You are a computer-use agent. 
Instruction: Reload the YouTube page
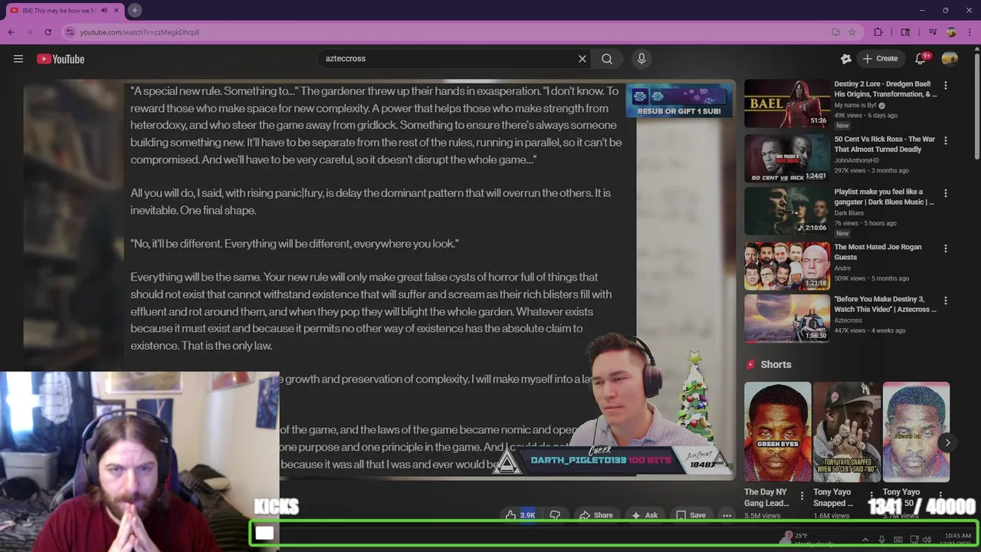click(48, 32)
